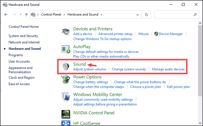Click Hardware and Sound breadcrumb segment
The image size is (203, 126).
pyautogui.click(x=83, y=14)
